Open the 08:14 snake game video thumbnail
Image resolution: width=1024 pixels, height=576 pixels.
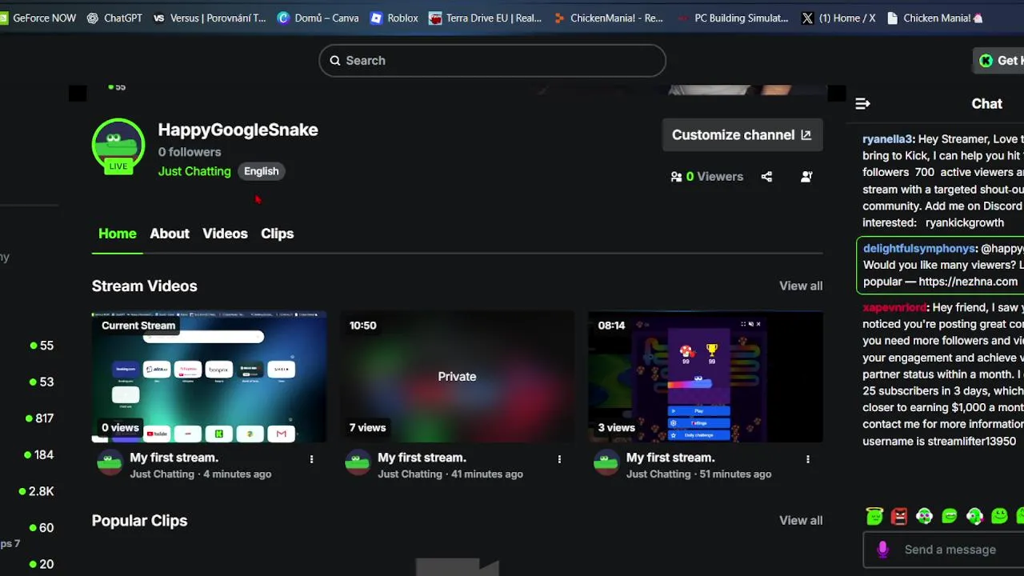[706, 377]
